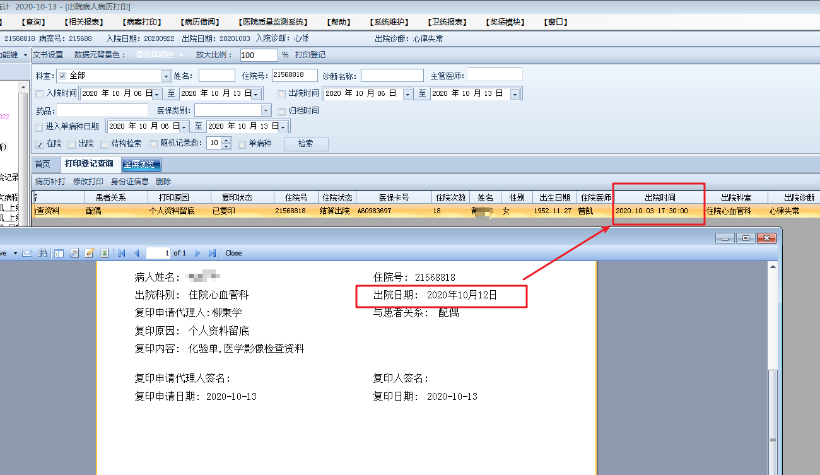Enable the 出院时间 filter checkbox

pyautogui.click(x=282, y=94)
